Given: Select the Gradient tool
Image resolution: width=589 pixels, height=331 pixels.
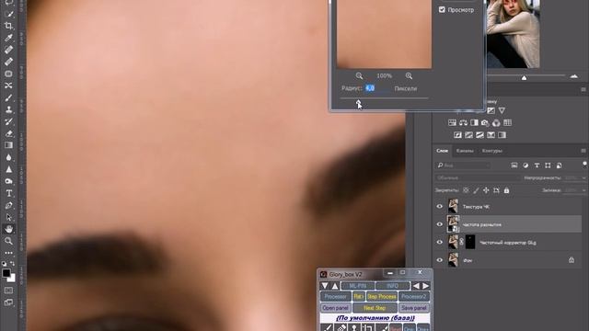Looking at the screenshot, I should tap(8, 145).
